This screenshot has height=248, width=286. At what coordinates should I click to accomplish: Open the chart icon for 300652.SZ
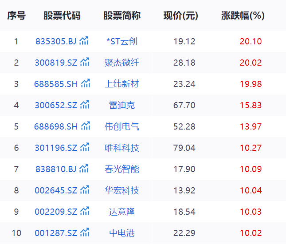click(x=85, y=105)
